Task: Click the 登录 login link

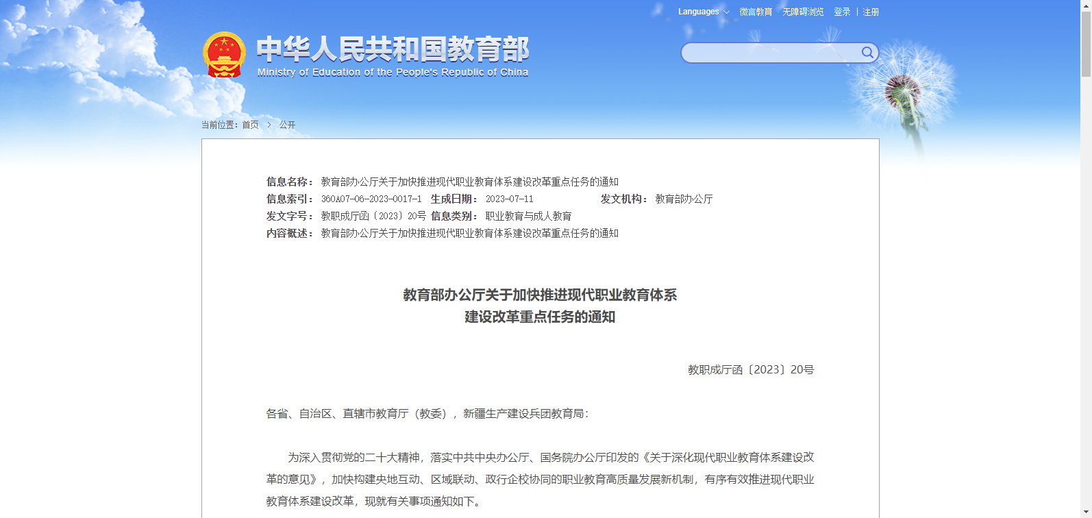Action: click(842, 12)
